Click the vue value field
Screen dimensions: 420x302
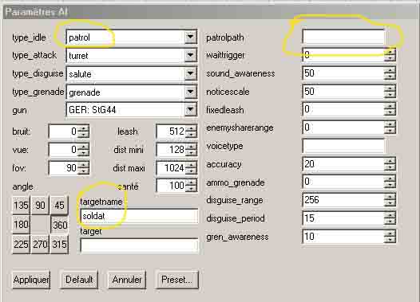pos(64,149)
